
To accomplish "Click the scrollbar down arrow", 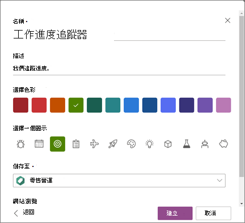I will (x=242, y=204).
